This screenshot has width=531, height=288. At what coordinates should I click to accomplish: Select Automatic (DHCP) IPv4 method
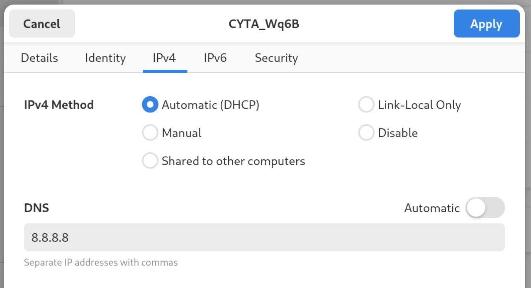pos(150,105)
